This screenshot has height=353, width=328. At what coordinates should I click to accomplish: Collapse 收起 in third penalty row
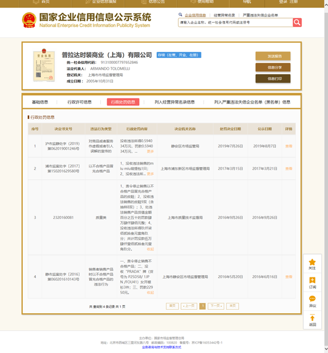(x=151, y=249)
